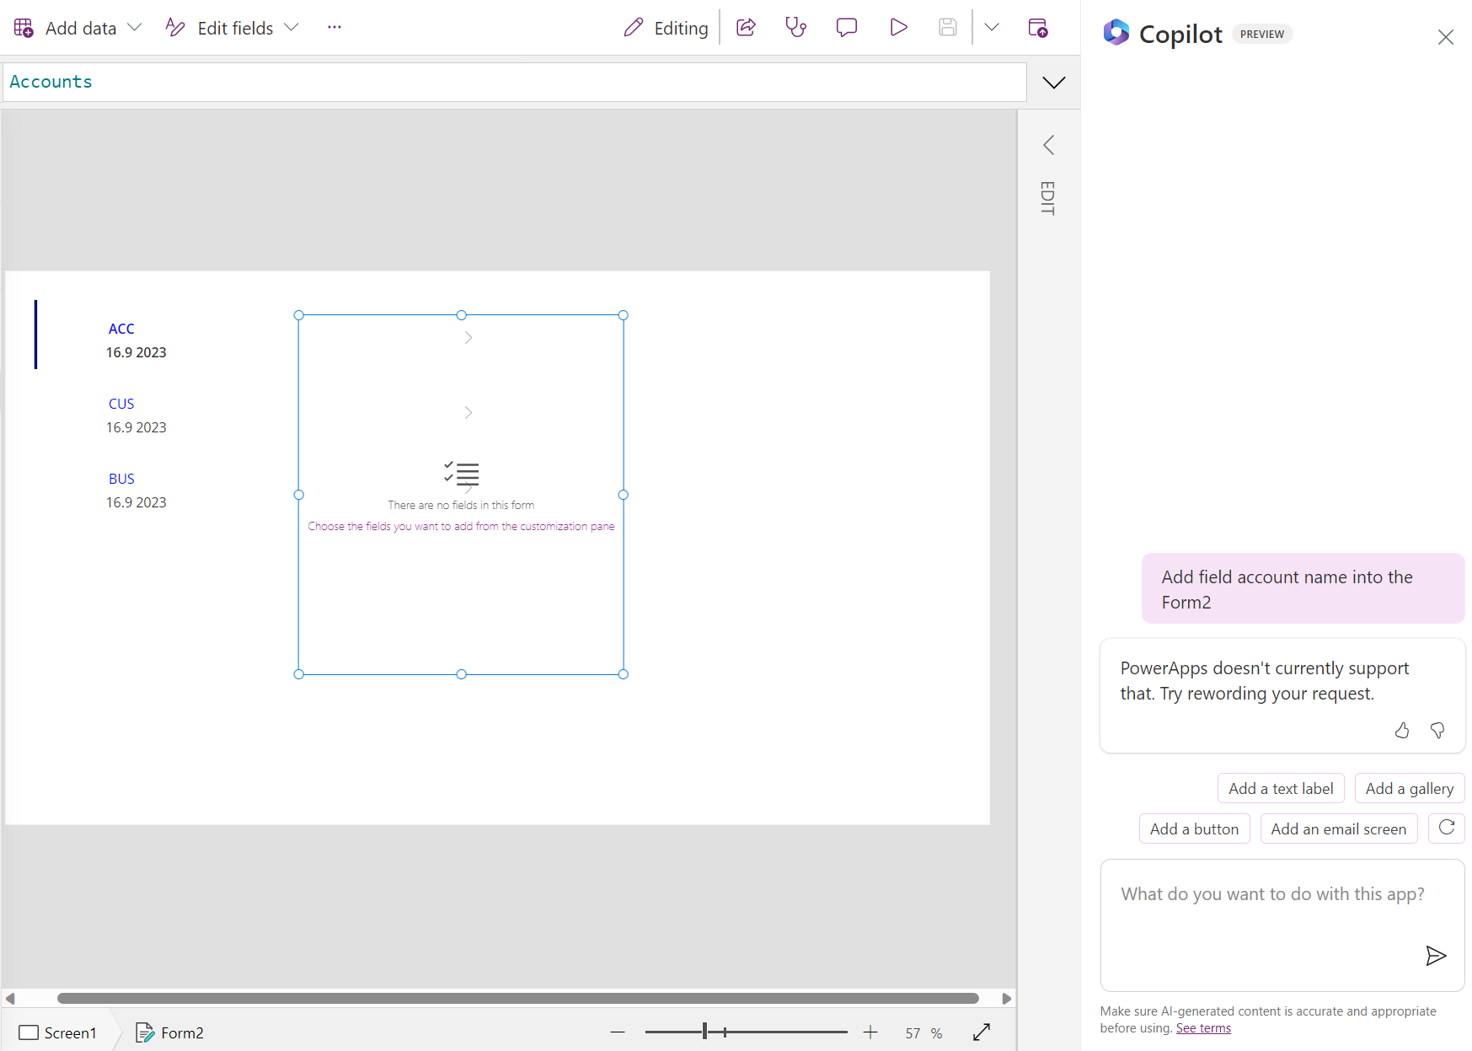1472x1051 pixels.
Task: Give thumbs down to Copilot response
Action: click(1437, 730)
